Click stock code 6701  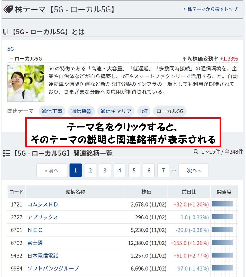pyautogui.click(x=16, y=230)
